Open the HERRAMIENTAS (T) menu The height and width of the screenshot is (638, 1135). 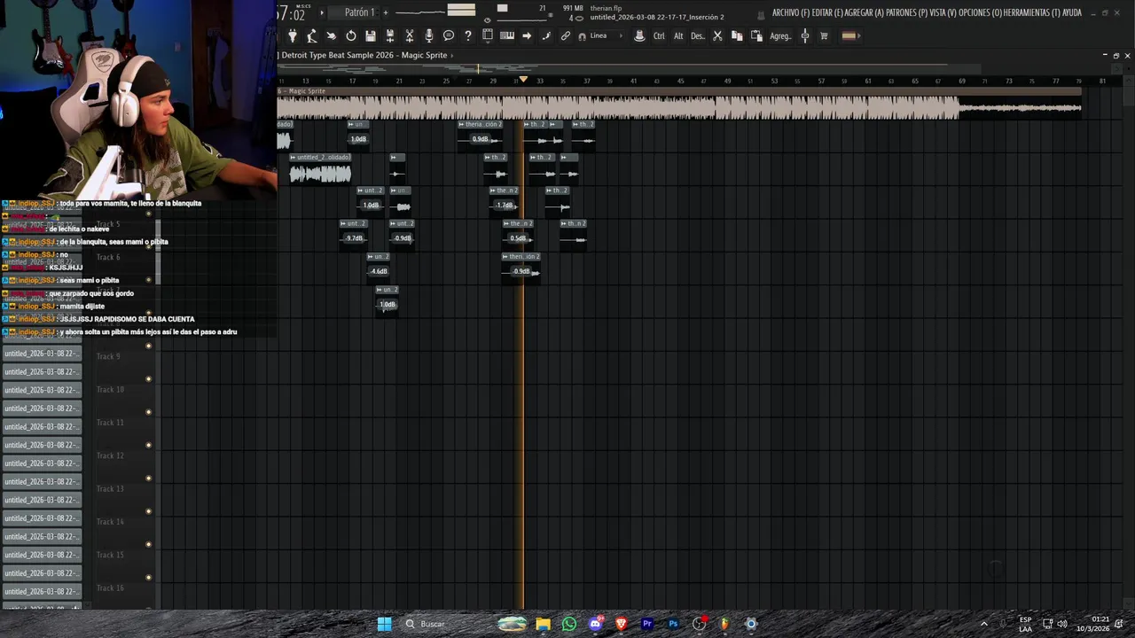coord(1032,12)
